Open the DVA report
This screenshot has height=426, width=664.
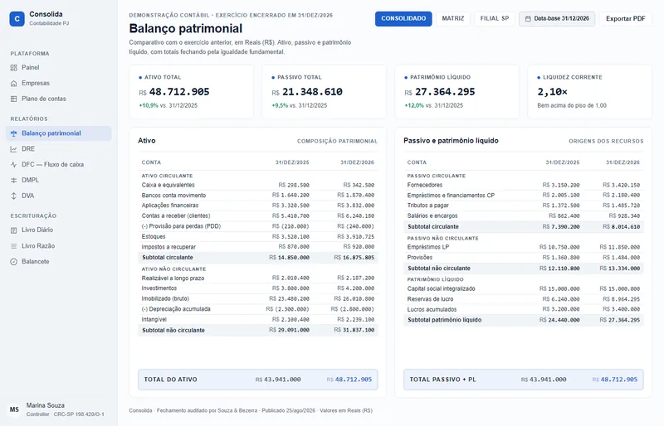click(x=58, y=196)
